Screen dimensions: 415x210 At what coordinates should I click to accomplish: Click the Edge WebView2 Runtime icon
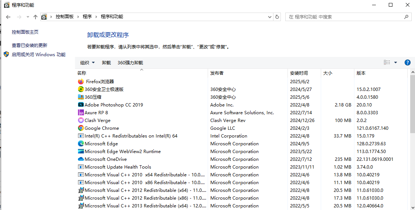coord(81,152)
